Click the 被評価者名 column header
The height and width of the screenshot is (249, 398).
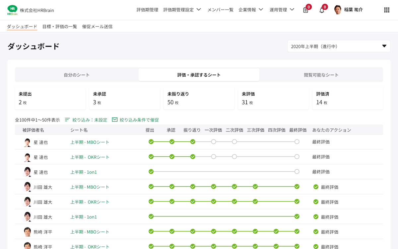[33, 130]
